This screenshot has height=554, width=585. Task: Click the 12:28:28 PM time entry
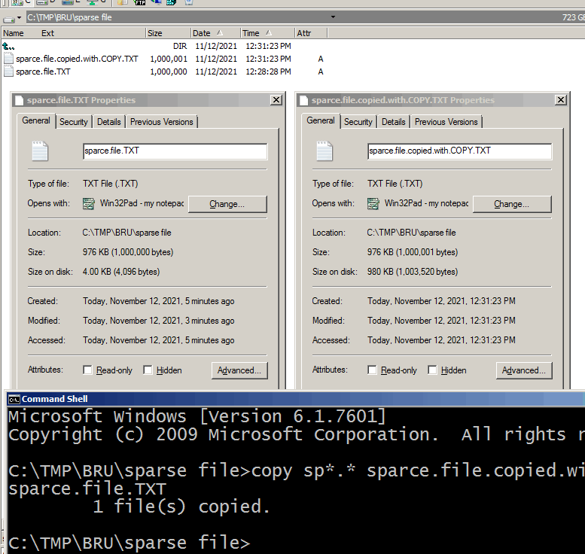coord(268,72)
